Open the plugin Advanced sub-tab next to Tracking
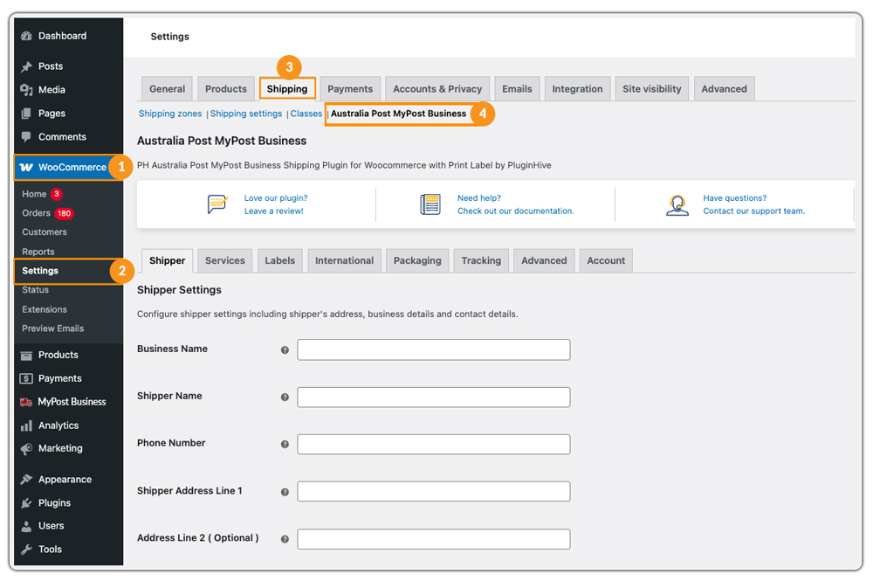873x581 pixels. pyautogui.click(x=544, y=260)
